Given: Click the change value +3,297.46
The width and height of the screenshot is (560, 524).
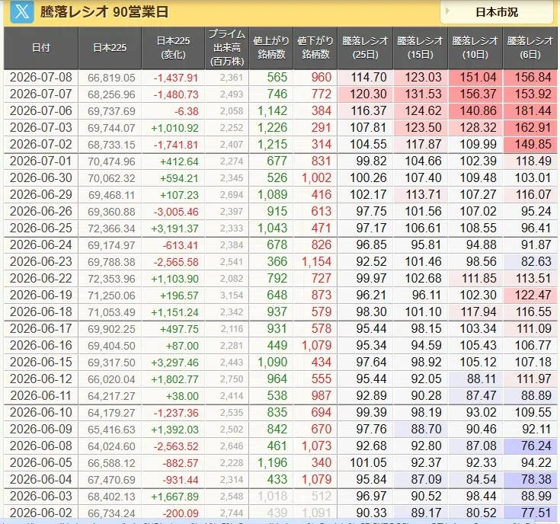Looking at the screenshot, I should pos(174,363).
